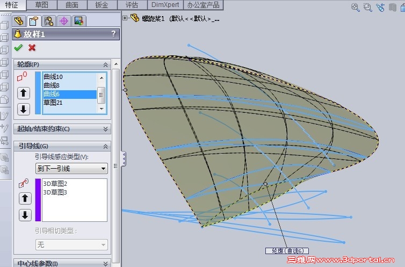Open the ConfigurationManager tab icon
Screen dimensions: 405x267
coord(49,21)
